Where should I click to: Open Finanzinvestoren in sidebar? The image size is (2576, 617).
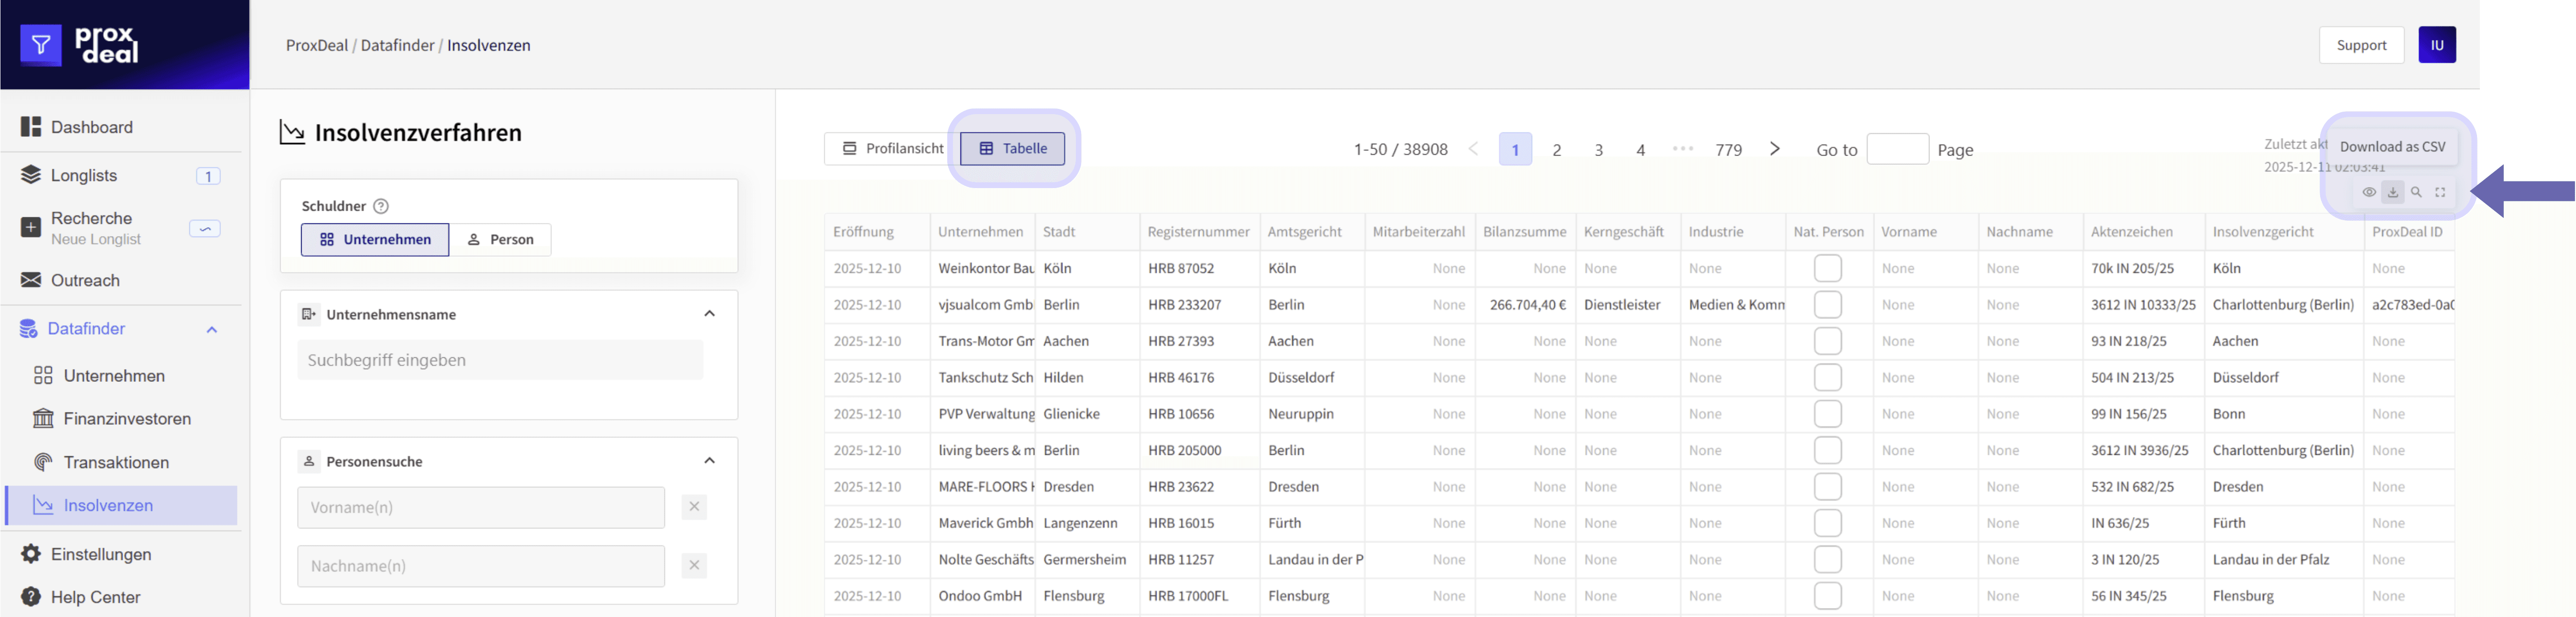pyautogui.click(x=127, y=419)
